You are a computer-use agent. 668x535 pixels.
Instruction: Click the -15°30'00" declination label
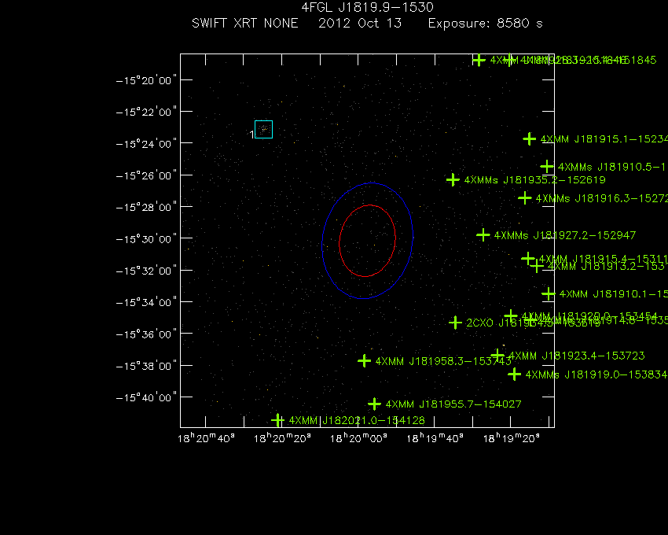(146, 239)
